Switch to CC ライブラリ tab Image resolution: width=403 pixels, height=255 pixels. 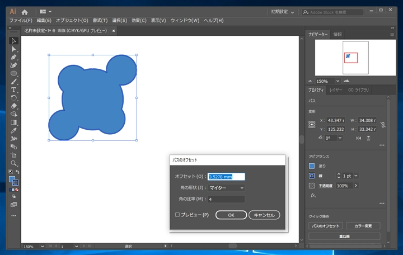pos(358,90)
